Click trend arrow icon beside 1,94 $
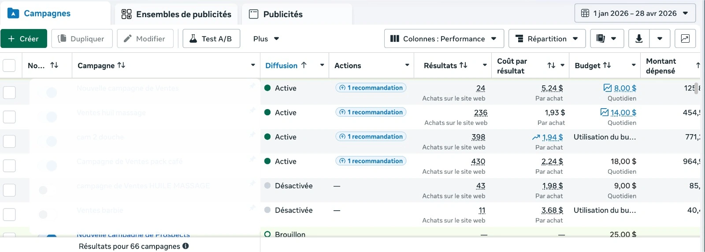 click(x=536, y=137)
